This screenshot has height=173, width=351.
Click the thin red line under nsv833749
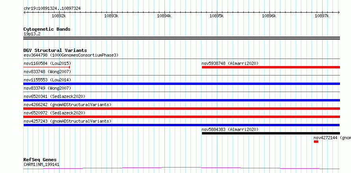[x=182, y=92]
